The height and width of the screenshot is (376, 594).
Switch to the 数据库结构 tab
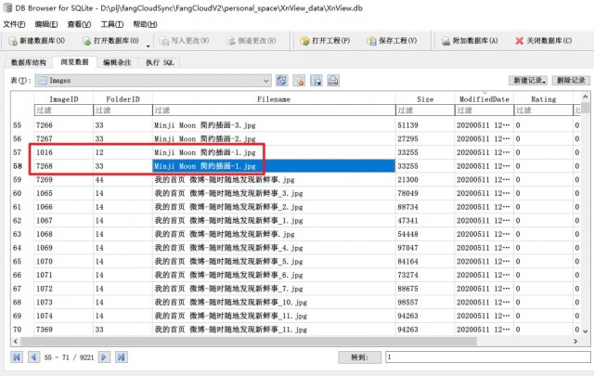pos(29,62)
